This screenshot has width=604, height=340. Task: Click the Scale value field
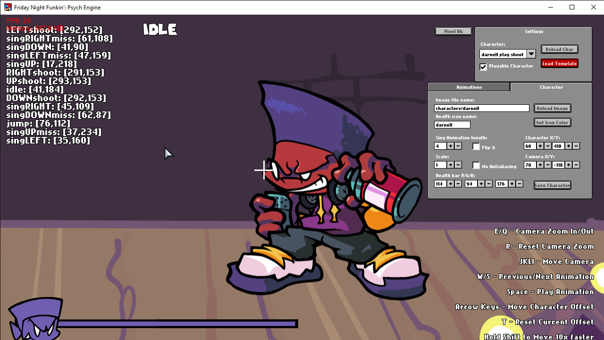[x=440, y=165]
